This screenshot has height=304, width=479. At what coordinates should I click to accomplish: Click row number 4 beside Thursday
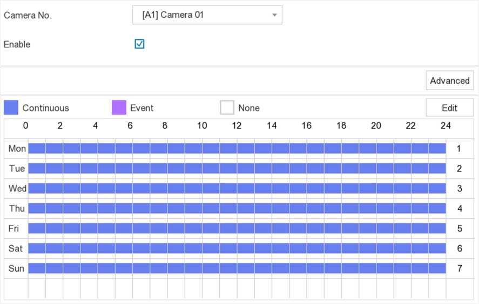tap(459, 209)
